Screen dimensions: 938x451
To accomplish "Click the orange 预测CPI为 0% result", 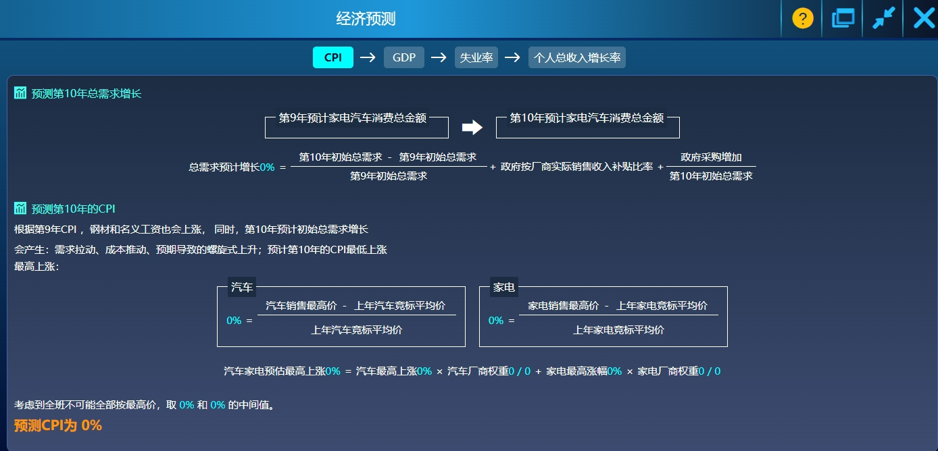I will pyautogui.click(x=58, y=425).
